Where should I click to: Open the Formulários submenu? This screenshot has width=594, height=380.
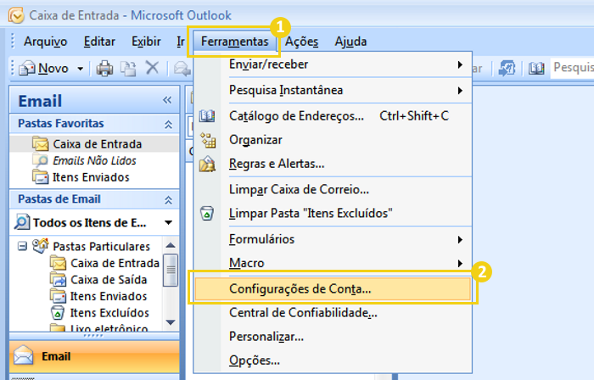click(x=333, y=239)
